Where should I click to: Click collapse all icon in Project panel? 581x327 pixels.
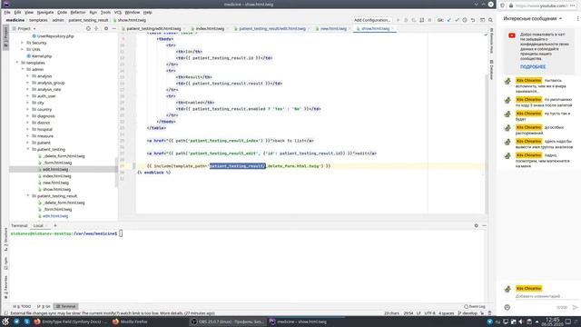96,28
